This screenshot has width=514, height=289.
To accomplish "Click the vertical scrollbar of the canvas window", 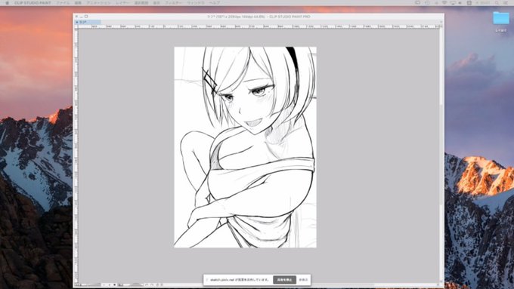I will (x=441, y=154).
